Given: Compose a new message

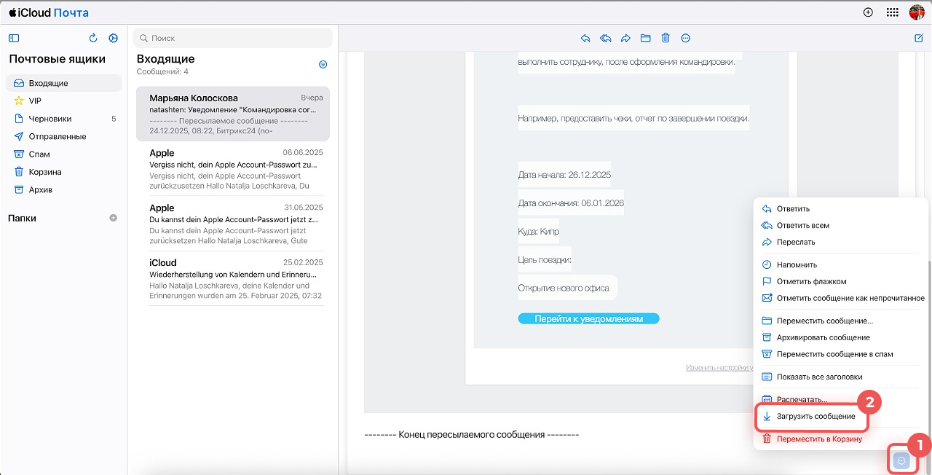Looking at the screenshot, I should [x=919, y=39].
